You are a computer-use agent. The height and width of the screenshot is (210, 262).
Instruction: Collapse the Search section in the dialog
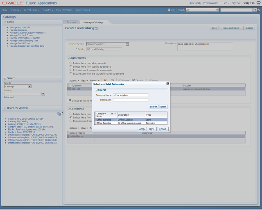click(x=97, y=90)
